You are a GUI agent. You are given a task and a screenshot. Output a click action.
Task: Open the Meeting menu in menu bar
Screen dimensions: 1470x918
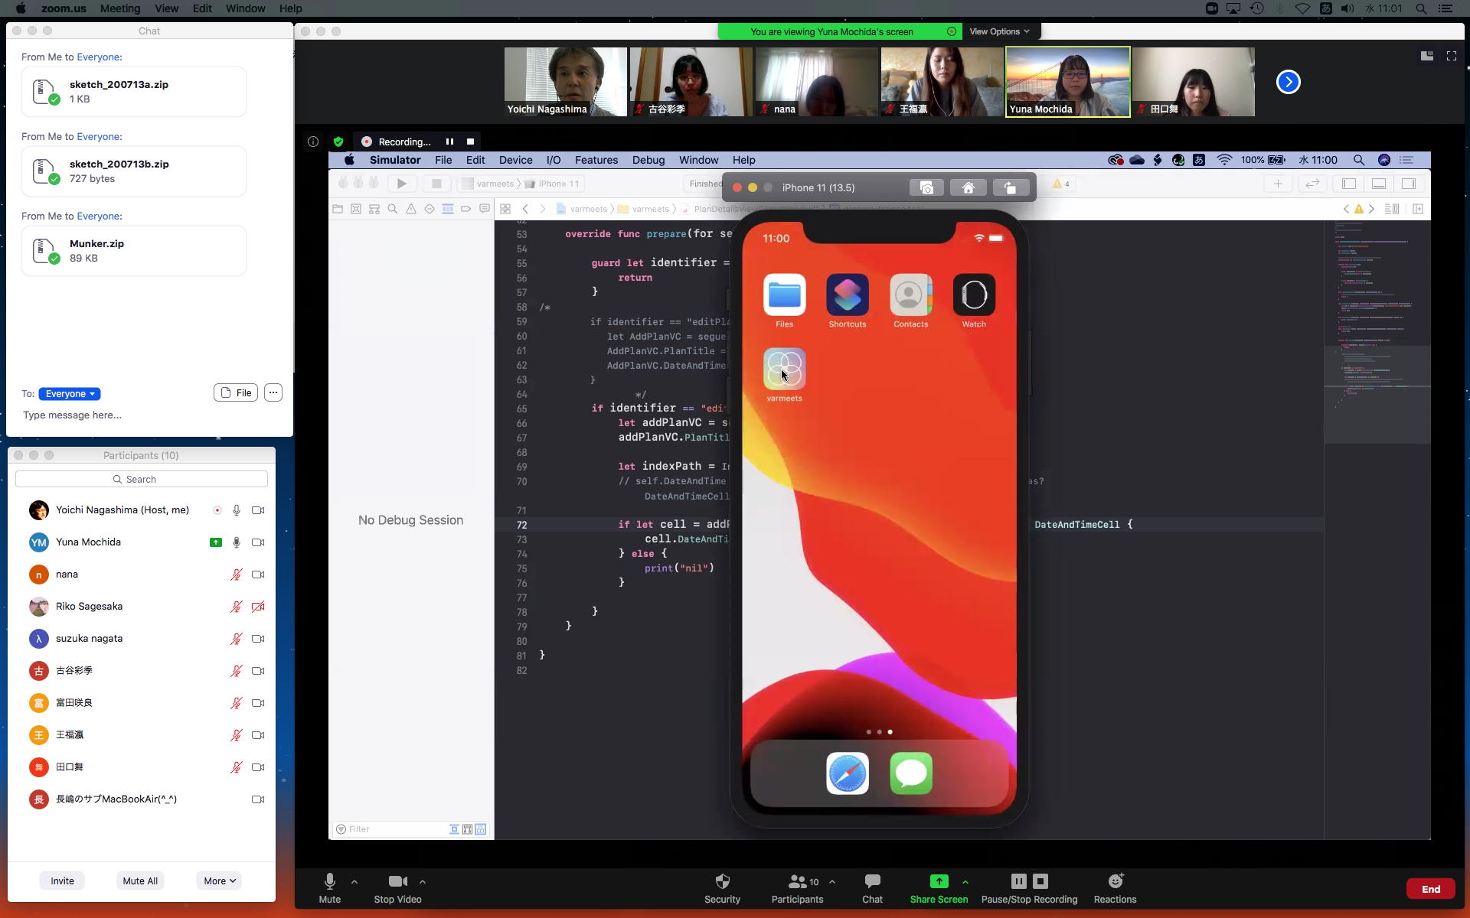pyautogui.click(x=120, y=8)
